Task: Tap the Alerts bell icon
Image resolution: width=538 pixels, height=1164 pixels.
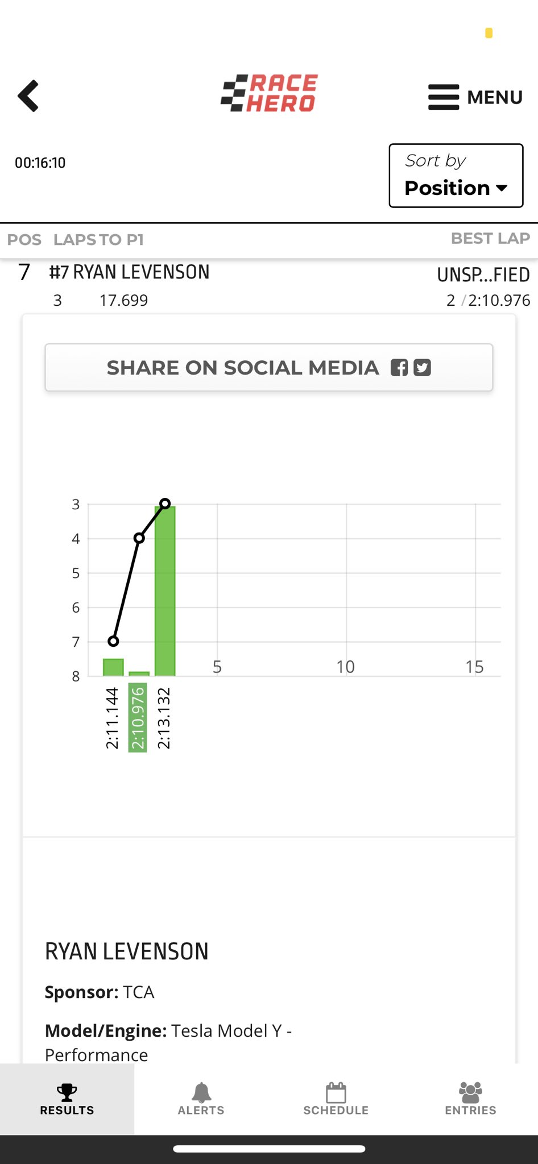Action: pyautogui.click(x=201, y=1092)
